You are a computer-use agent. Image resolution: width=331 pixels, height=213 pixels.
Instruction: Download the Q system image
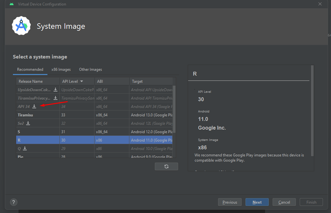pyautogui.click(x=25, y=149)
